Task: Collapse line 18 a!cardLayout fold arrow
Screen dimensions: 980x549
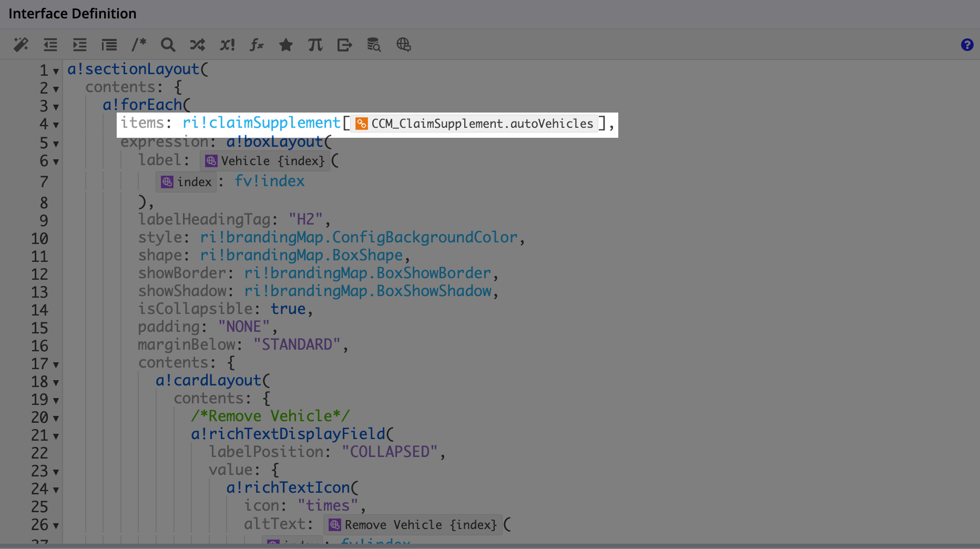Action: click(x=56, y=382)
